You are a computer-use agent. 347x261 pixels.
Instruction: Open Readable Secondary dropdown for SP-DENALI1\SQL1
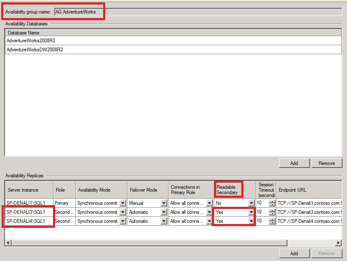(x=251, y=203)
